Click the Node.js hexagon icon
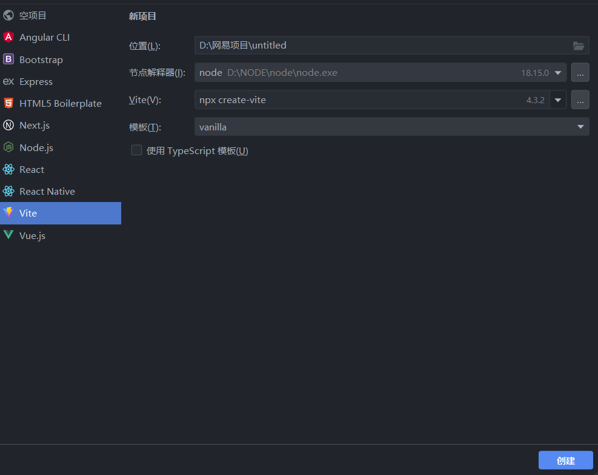 [8, 147]
